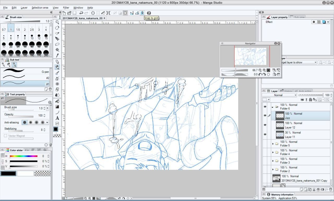The width and height of the screenshot is (334, 201).
Task: Select brush size 2.5 preset
Action: click(32, 28)
